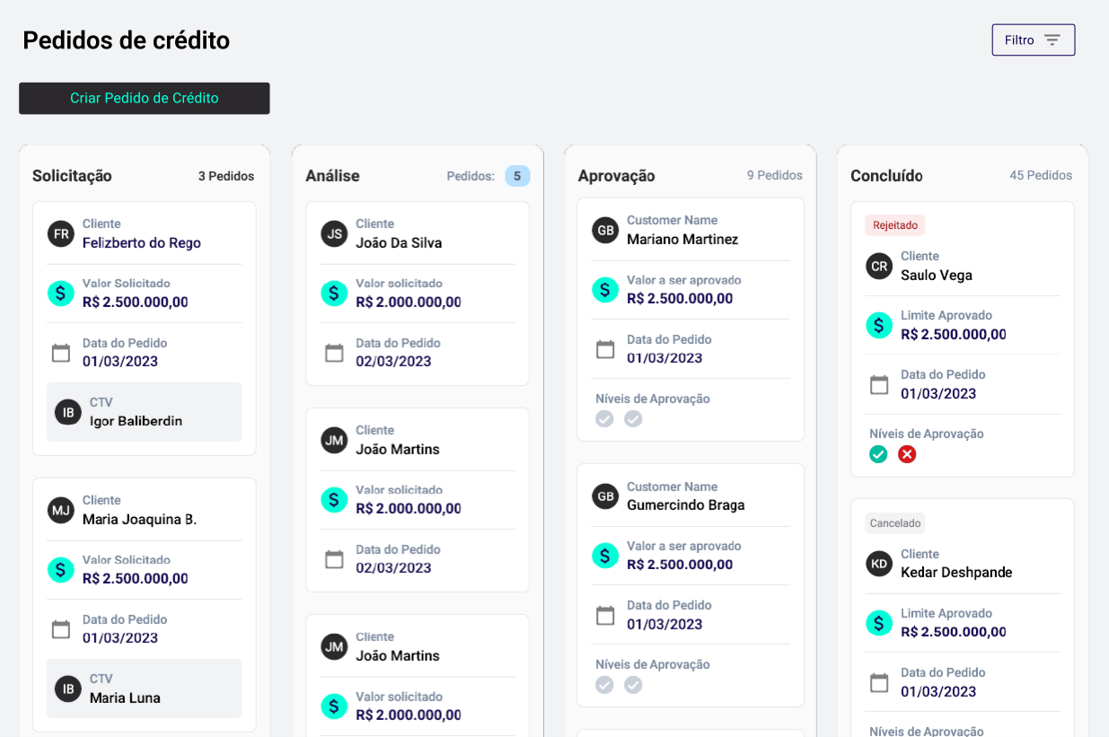Viewport: 1109px width, 737px height.
Task: Click R$ 2.500.000,00 value in Mariano Martinez card
Action: (680, 299)
